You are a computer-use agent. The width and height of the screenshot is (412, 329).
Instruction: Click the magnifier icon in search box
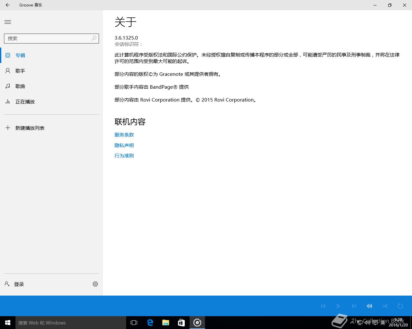94,38
